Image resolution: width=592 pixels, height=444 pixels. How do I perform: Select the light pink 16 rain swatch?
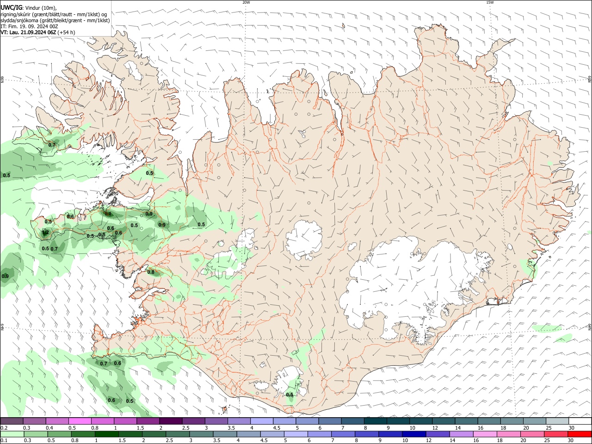tap(485, 434)
